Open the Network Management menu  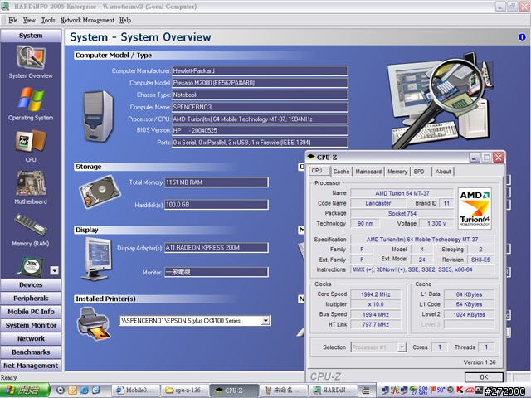coord(87,20)
